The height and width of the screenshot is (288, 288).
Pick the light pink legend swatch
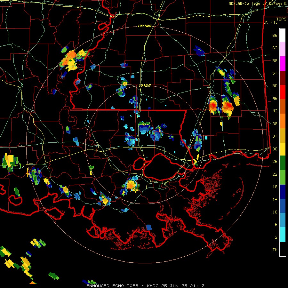[283, 49]
